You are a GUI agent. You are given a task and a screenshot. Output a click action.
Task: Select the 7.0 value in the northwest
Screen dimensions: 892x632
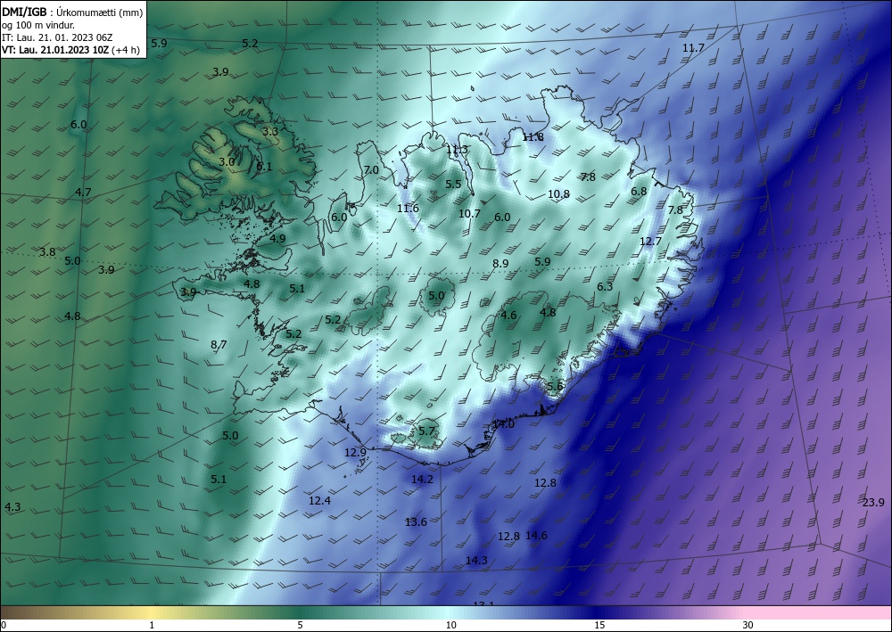click(371, 170)
